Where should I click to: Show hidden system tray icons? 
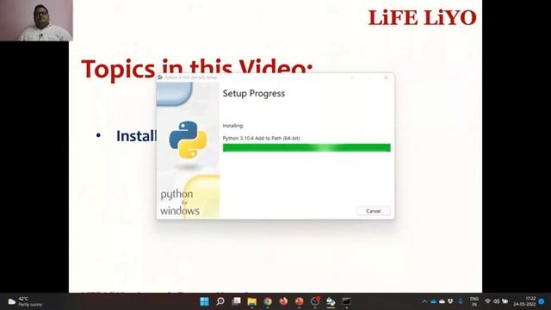pyautogui.click(x=424, y=301)
